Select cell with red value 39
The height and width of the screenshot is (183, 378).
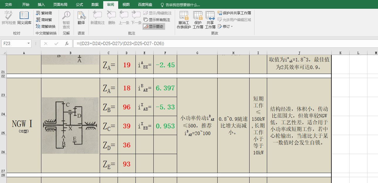[x=127, y=126]
